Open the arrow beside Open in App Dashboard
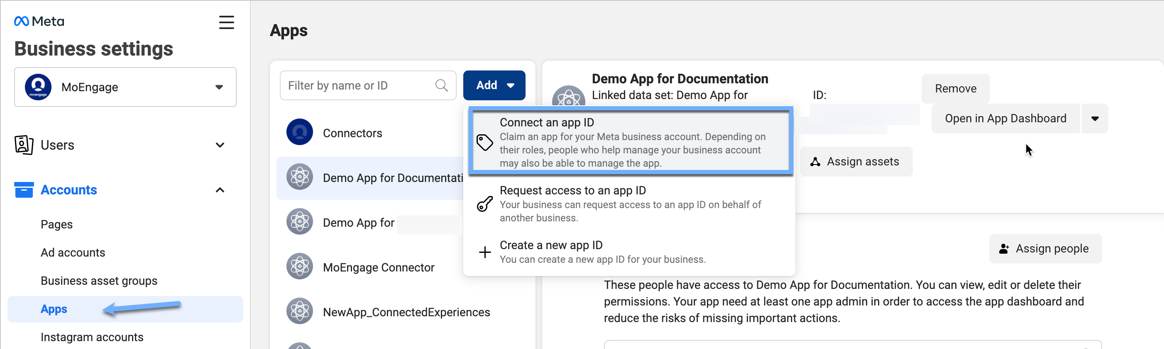 tap(1094, 119)
